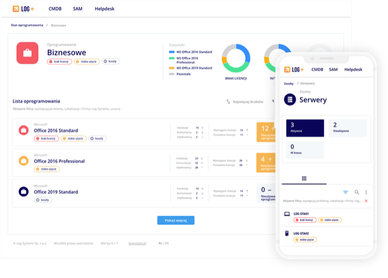Click grey Pozostałe legend swatch

pos(172,74)
